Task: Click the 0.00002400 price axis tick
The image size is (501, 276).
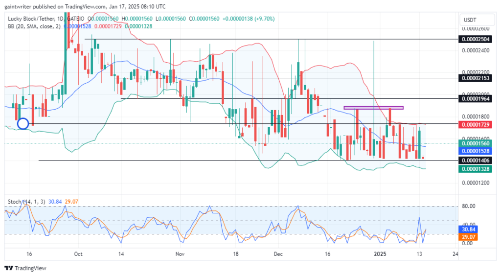Action: 476,50
